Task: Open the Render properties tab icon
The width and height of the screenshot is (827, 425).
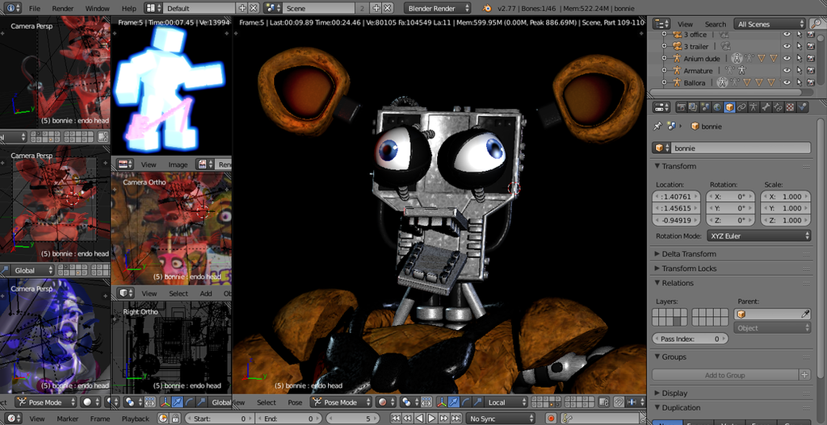Action: click(x=682, y=107)
